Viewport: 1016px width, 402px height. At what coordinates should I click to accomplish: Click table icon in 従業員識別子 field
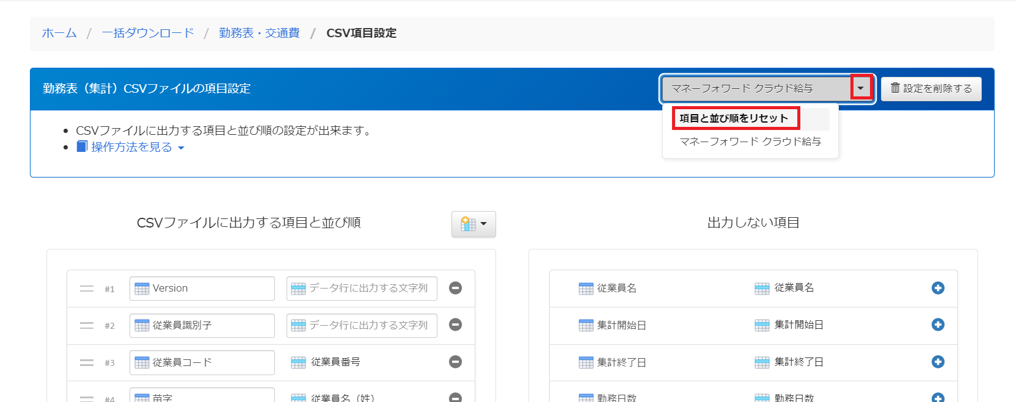[142, 326]
